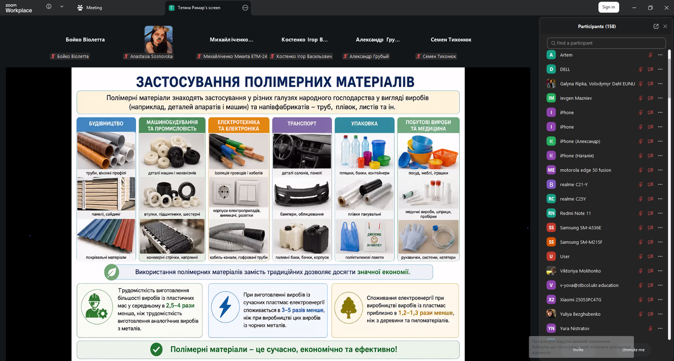Open more options for realme C21-Y
The width and height of the screenshot is (674, 361).
[660, 184]
